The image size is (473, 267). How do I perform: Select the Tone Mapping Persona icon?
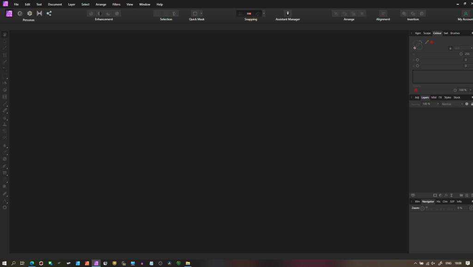[39, 13]
